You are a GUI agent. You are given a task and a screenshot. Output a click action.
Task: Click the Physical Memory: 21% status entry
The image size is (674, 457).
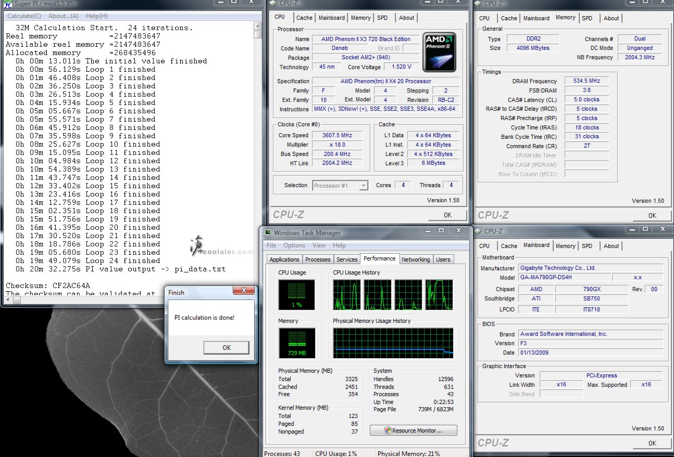click(x=409, y=453)
